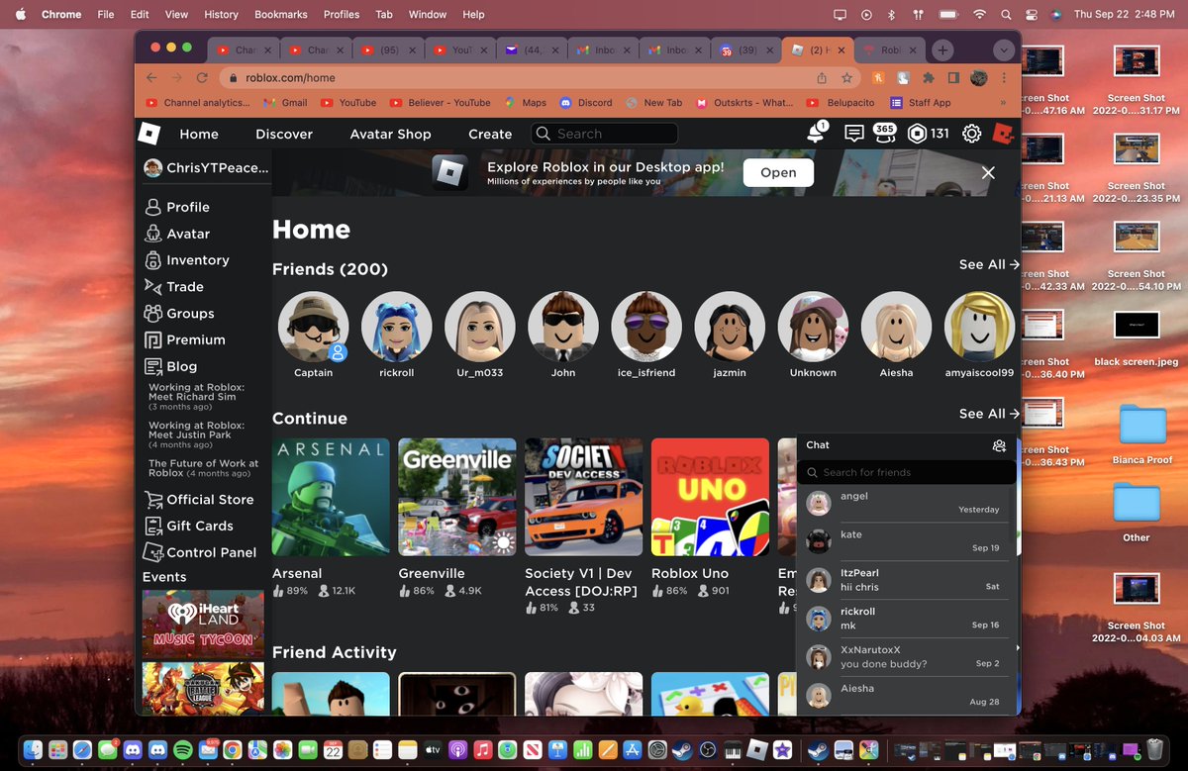Open the Create tab

point(490,134)
